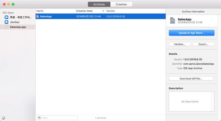The width and height of the screenshot is (221, 121).
Task: Switch to the Archives tab
Action: point(99,4)
